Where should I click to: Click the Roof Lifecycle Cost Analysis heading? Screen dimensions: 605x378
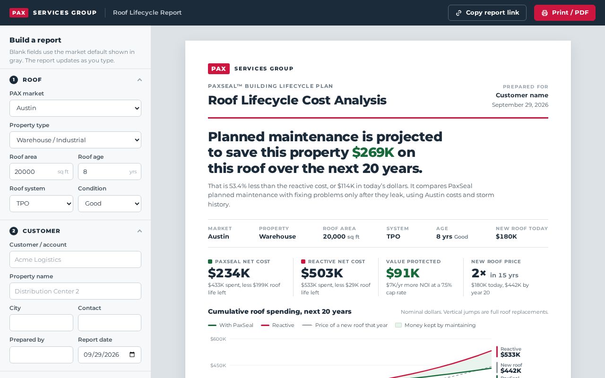click(x=297, y=100)
